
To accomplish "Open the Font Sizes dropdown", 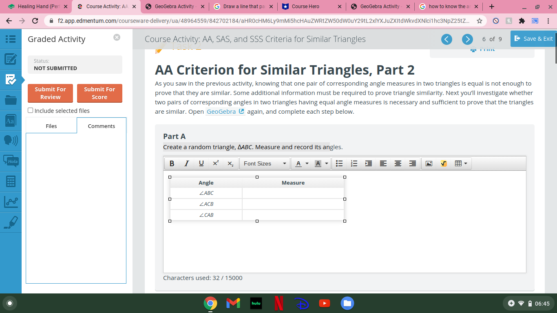I will tap(264, 163).
